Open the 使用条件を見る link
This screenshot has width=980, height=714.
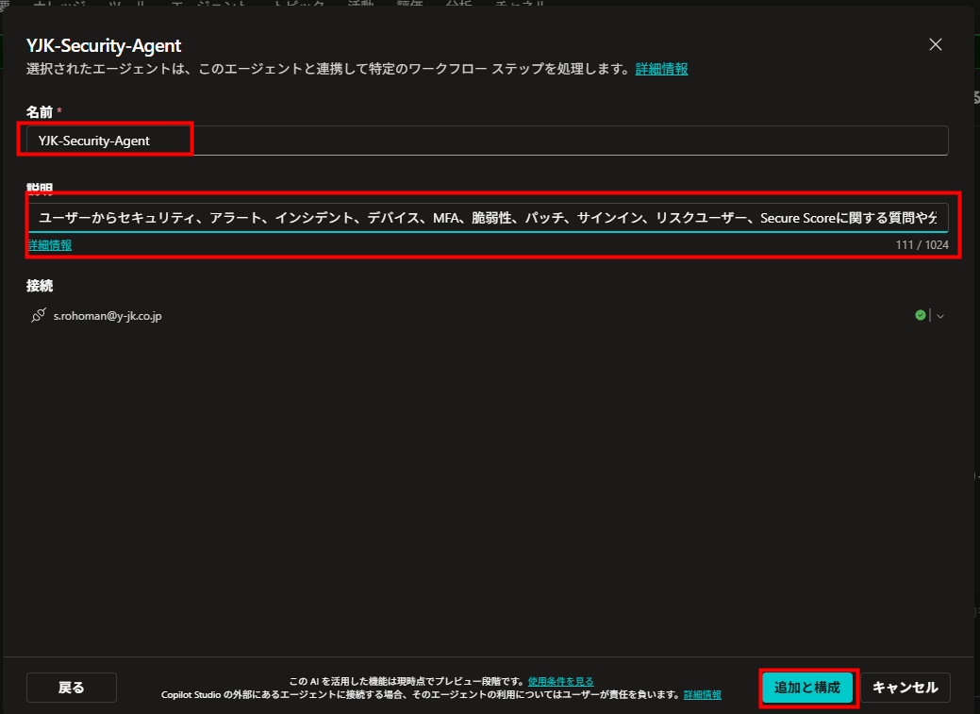pyautogui.click(x=560, y=681)
